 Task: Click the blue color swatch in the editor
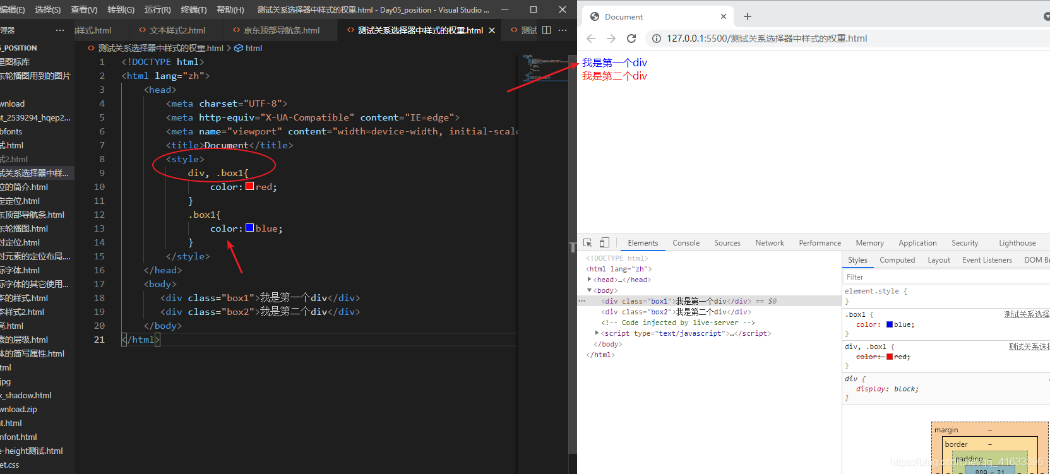pyautogui.click(x=250, y=228)
